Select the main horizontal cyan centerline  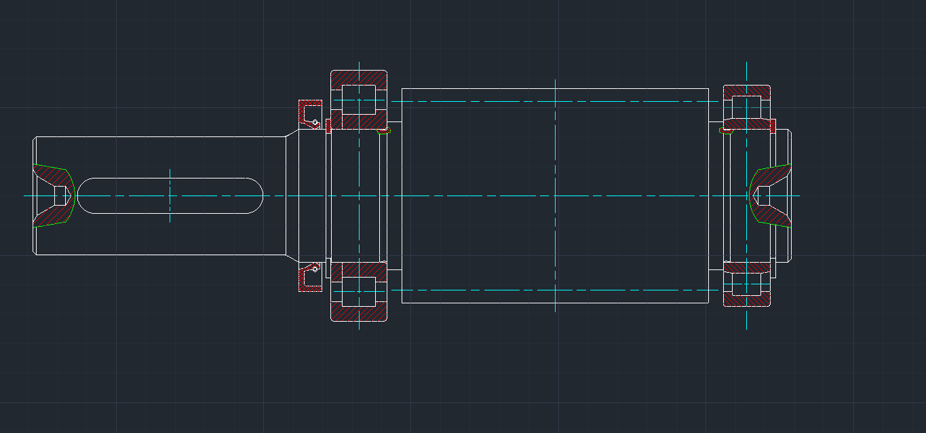click(x=475, y=195)
